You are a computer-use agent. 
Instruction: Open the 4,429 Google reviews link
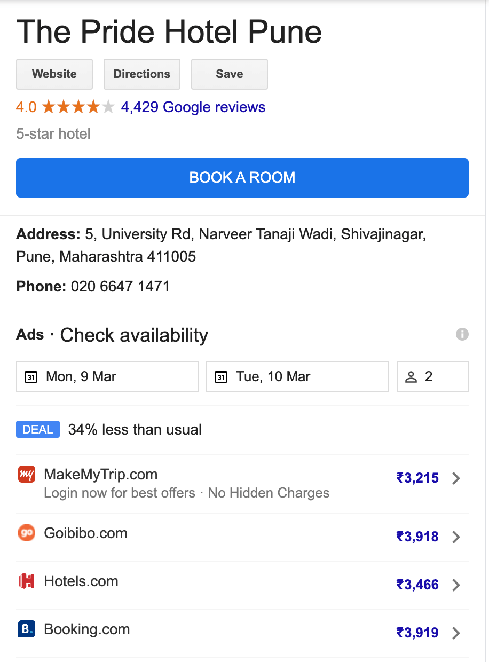click(193, 107)
